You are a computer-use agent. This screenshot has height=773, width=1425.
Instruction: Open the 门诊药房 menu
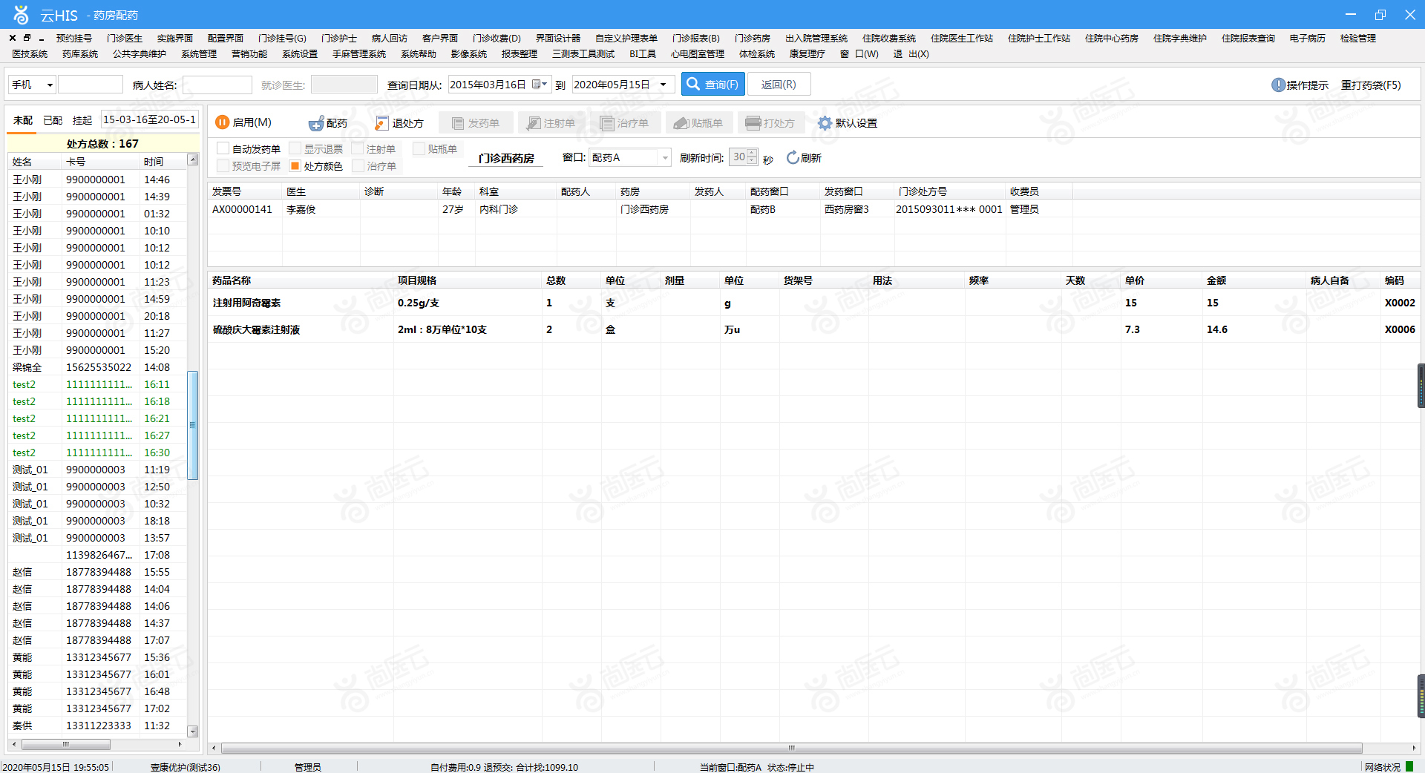click(x=753, y=38)
